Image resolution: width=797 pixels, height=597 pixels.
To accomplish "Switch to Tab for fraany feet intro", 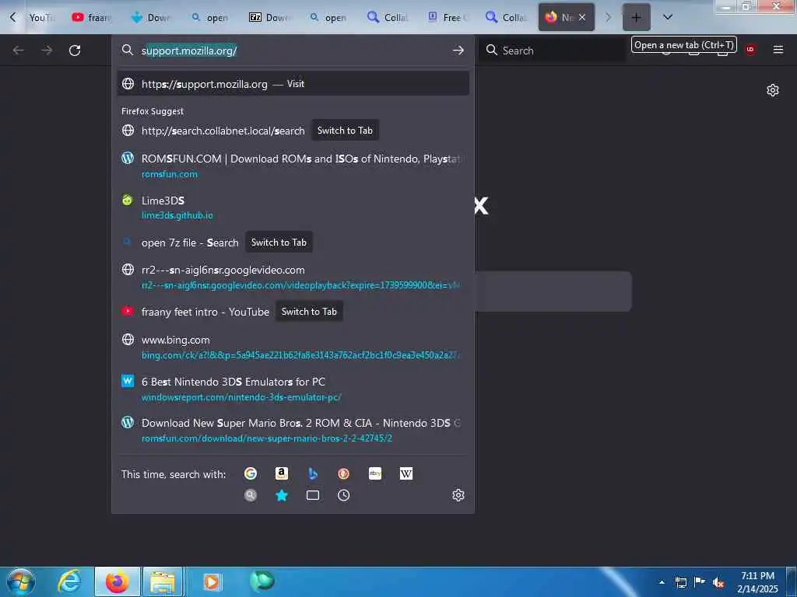I will click(x=309, y=312).
